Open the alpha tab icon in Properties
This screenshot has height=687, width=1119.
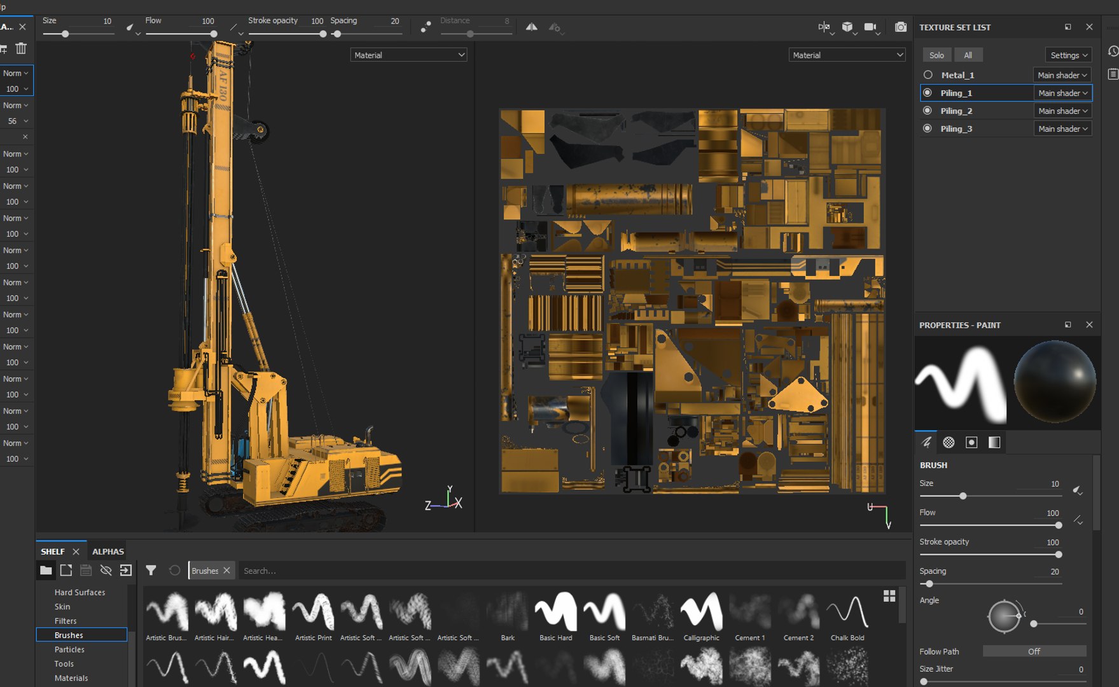click(949, 442)
